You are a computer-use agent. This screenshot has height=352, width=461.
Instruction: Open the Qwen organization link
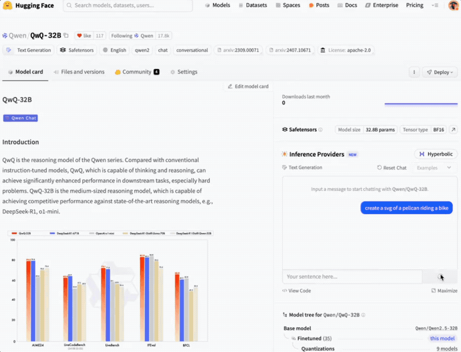[x=18, y=35]
